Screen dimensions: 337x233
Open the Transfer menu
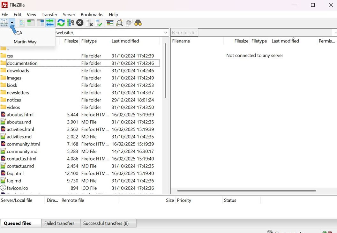49,15
